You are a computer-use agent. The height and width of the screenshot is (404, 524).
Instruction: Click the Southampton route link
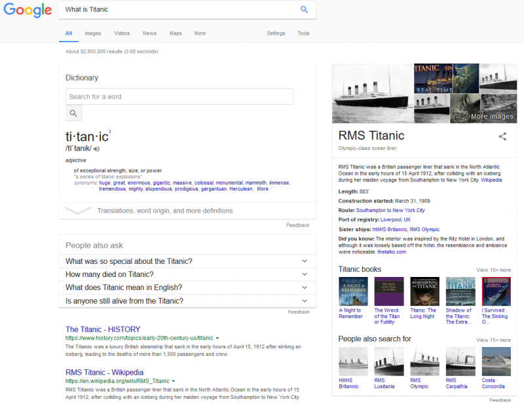[371, 211]
